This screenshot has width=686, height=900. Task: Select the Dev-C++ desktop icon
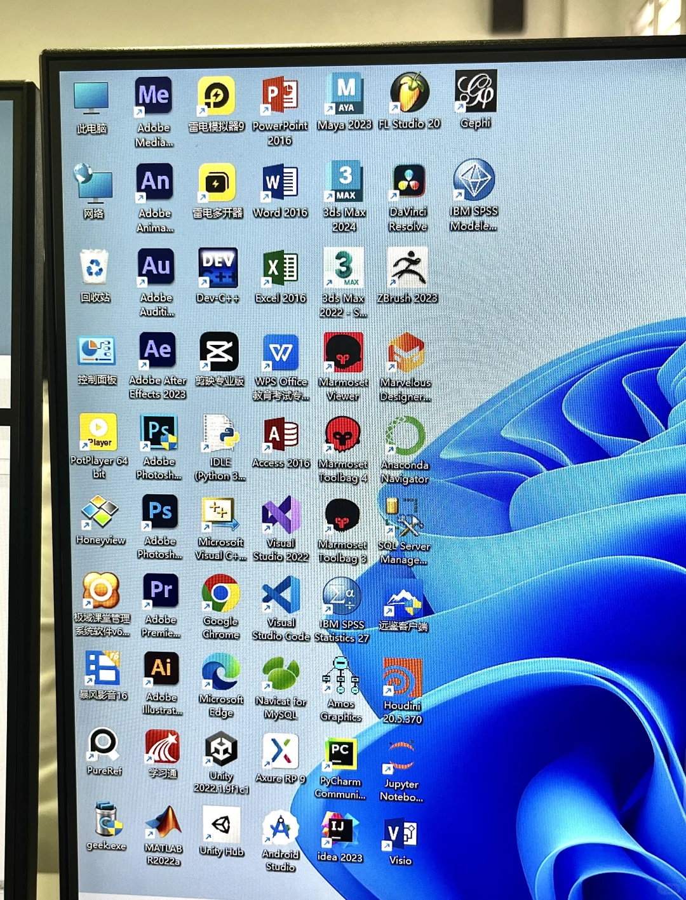[218, 267]
